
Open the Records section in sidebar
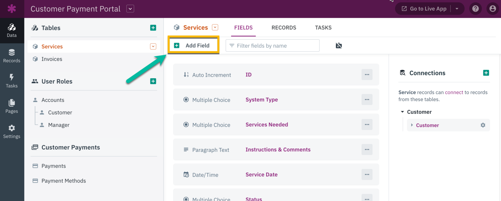(12, 56)
